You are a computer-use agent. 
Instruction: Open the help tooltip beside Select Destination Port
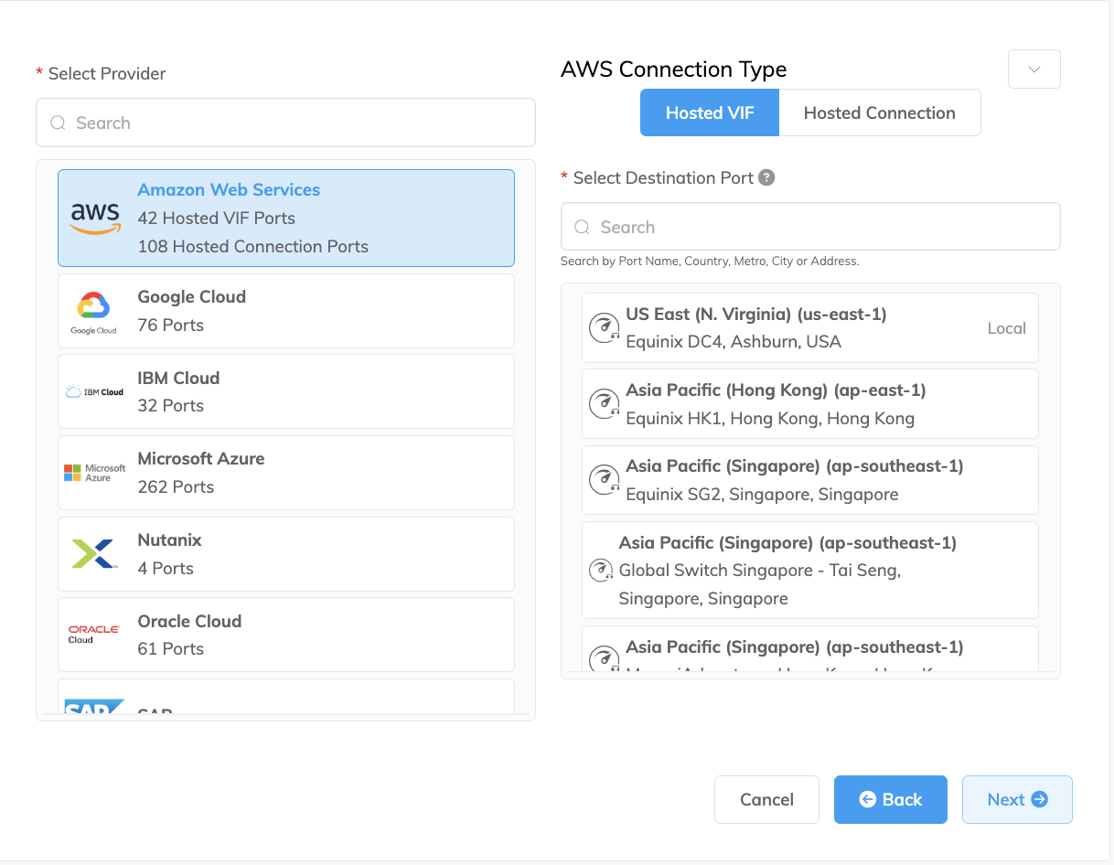[765, 177]
